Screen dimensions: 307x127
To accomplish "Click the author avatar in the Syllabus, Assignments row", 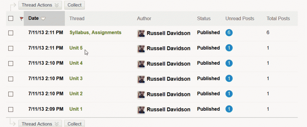I will pos(141,33).
